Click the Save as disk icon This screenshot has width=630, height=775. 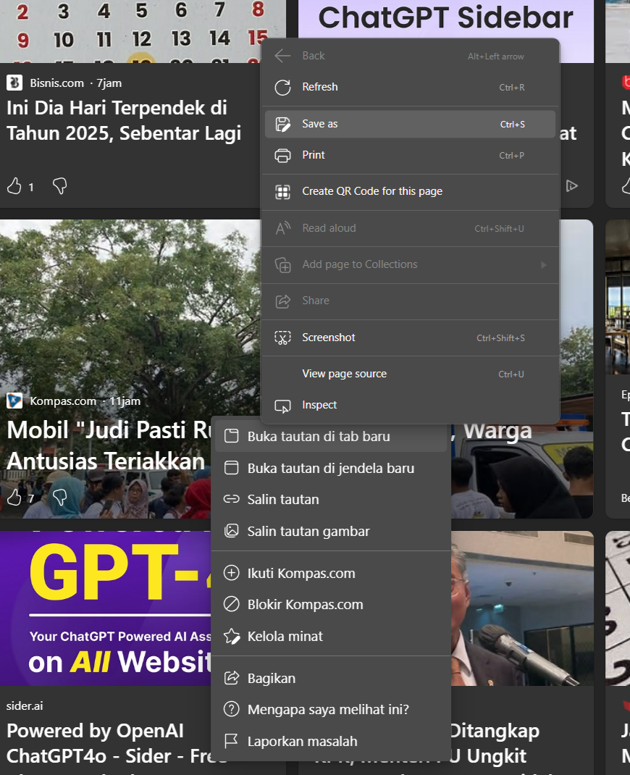pos(282,124)
